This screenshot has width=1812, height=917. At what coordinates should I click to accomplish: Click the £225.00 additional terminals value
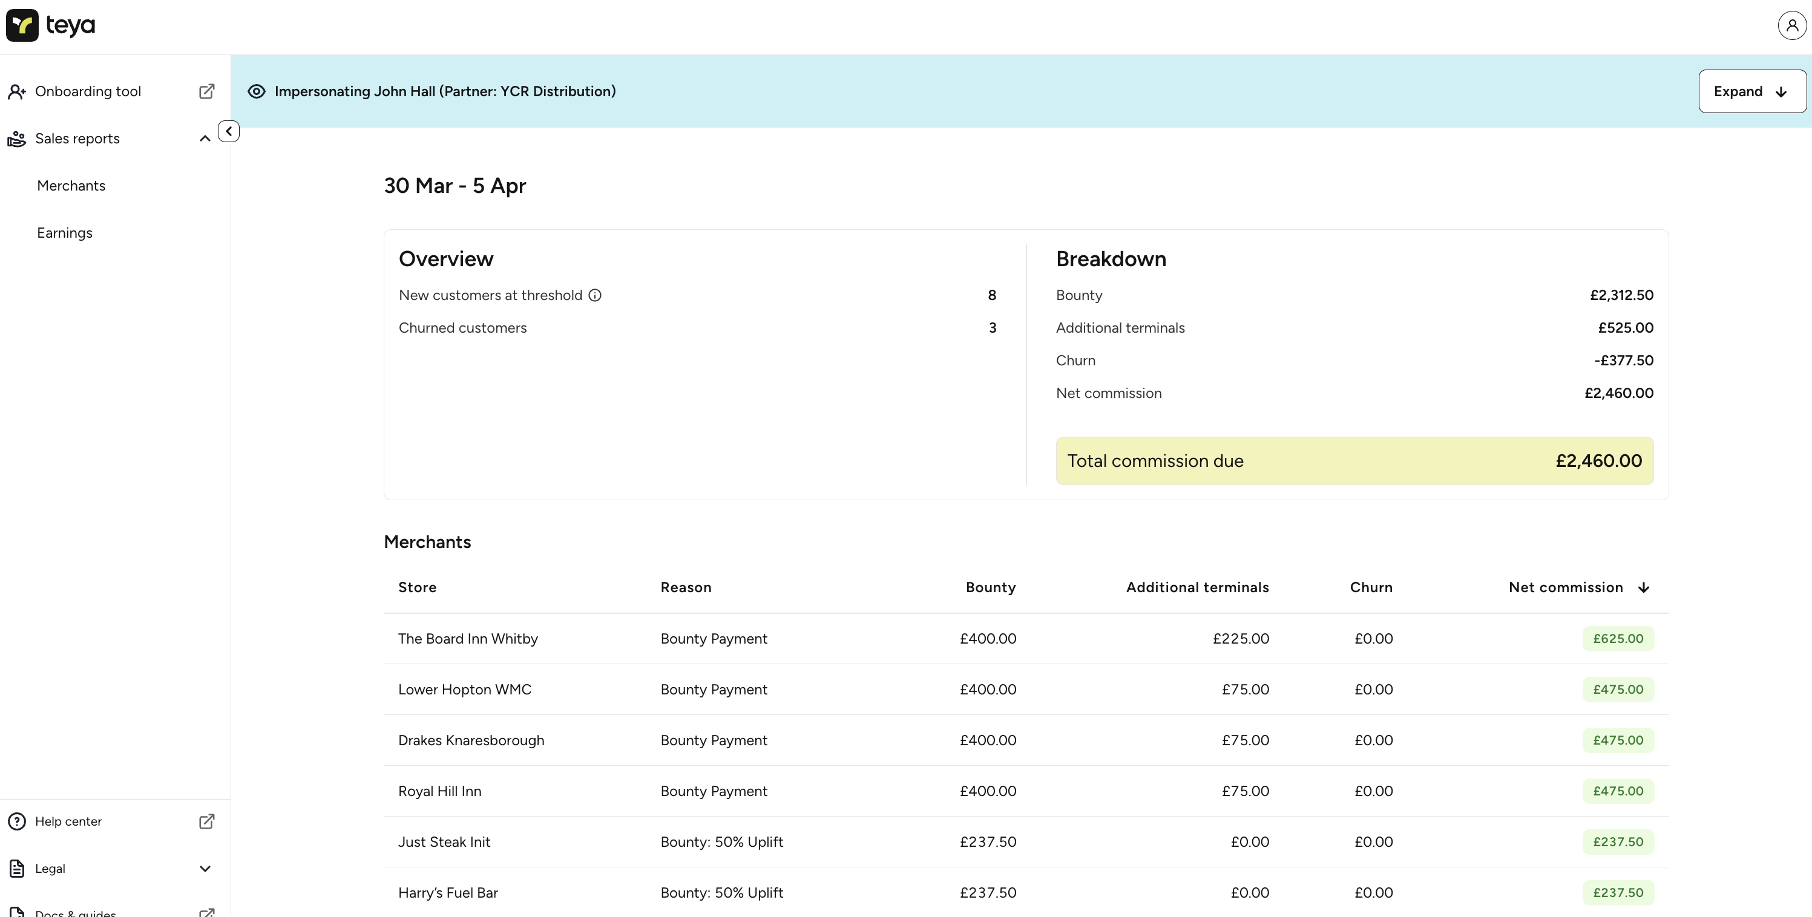[1241, 639]
